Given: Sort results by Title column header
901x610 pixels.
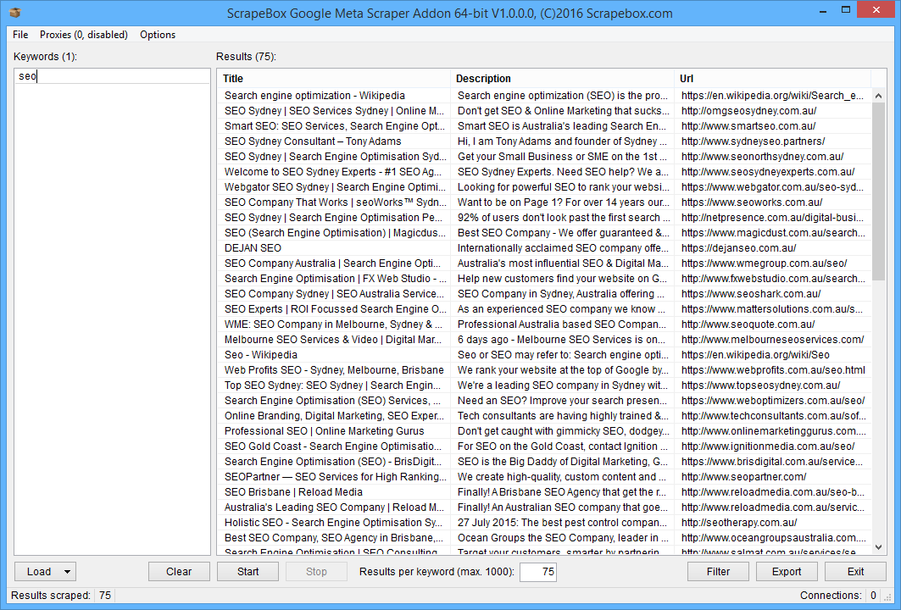Looking at the screenshot, I should pos(334,79).
